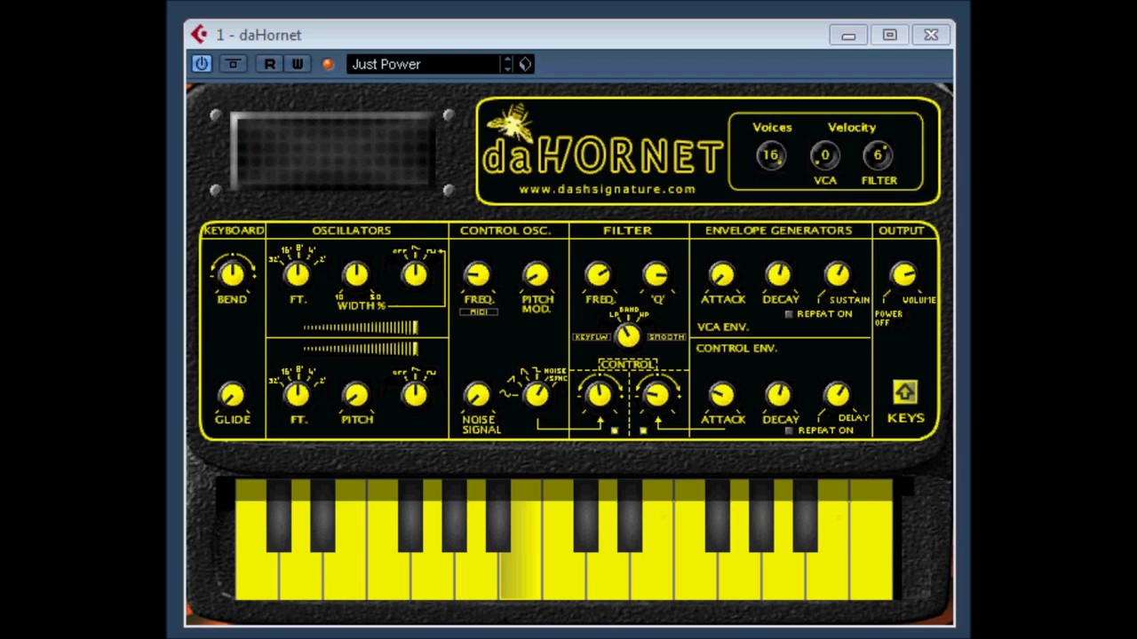Turn the control oscillator waveform selector knob
1137x639 pixels.
click(537, 395)
